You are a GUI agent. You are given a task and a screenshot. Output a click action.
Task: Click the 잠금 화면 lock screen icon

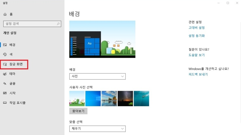[5, 64]
